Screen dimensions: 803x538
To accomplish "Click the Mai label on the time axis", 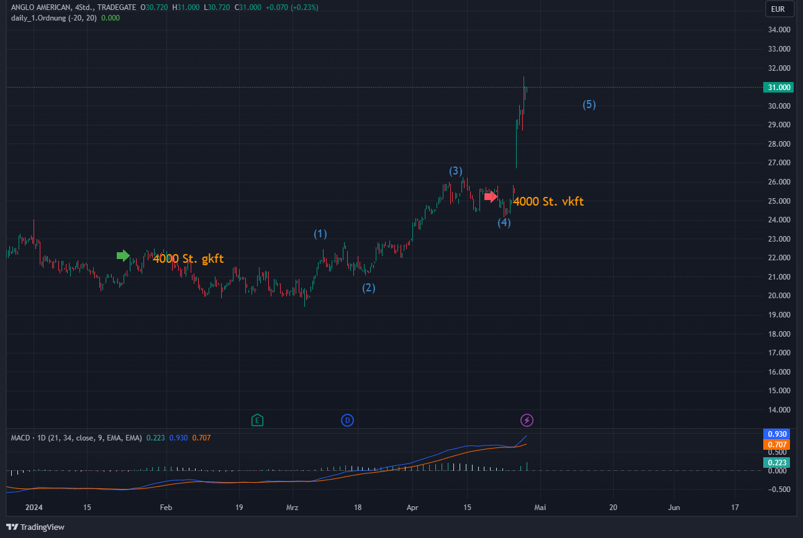I will coord(540,508).
